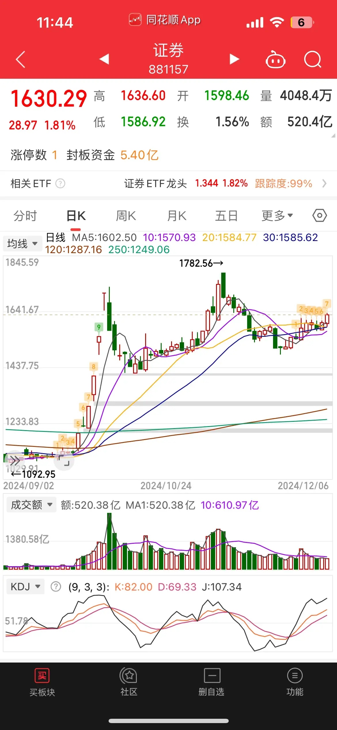Tap change value 28.97 1.81%
337x730 pixels.
(x=42, y=125)
